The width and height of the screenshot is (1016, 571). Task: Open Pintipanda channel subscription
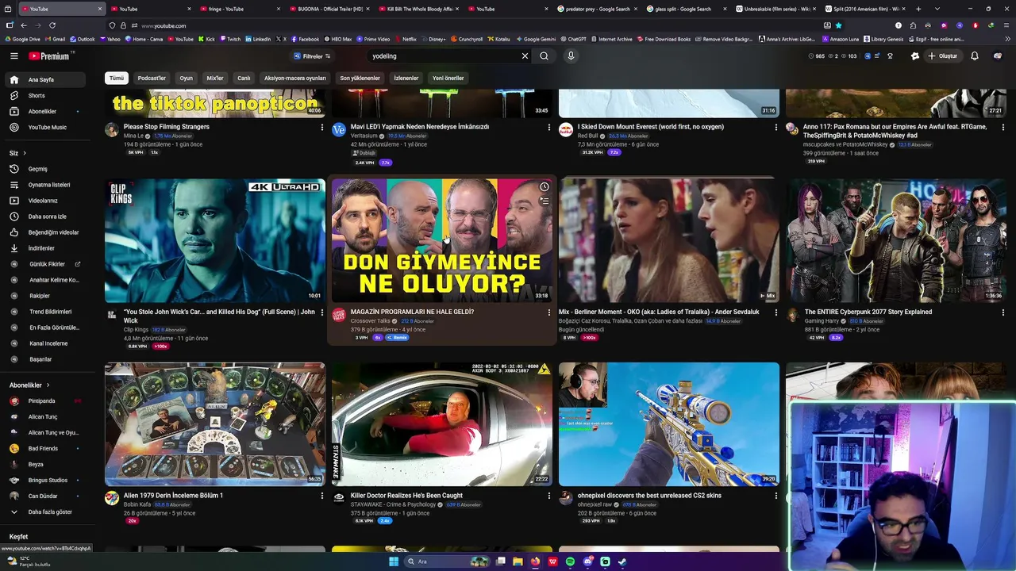click(46, 401)
